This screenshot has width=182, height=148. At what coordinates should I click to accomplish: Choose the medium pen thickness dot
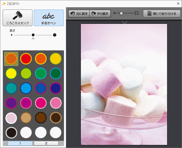tap(33, 35)
